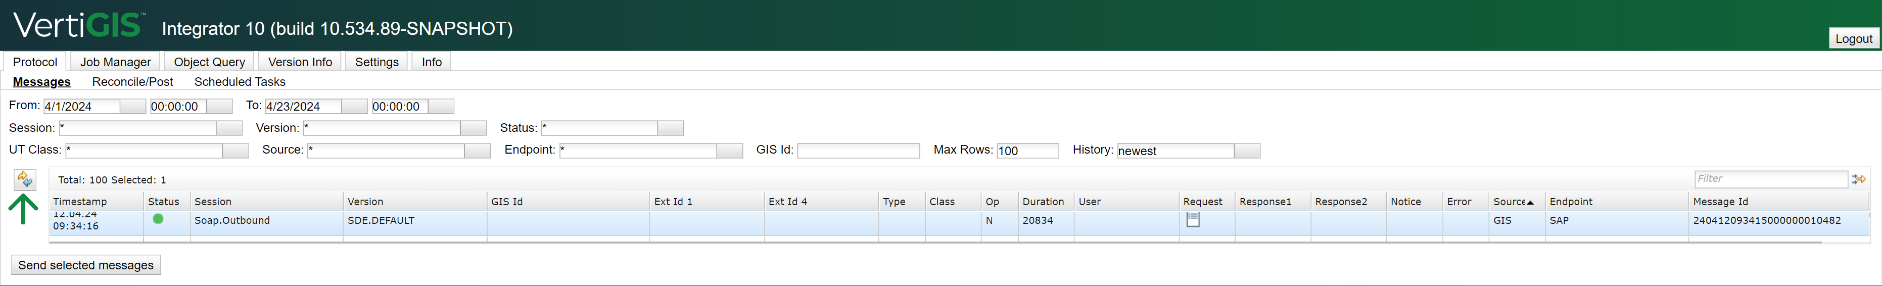Open the Object Query tab
The image size is (1882, 286).
(210, 62)
